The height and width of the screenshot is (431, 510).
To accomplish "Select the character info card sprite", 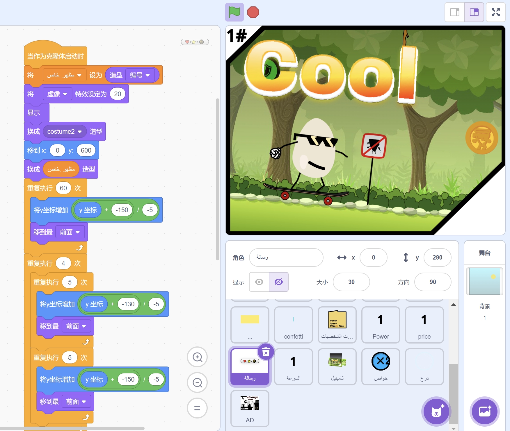I will tap(337, 325).
